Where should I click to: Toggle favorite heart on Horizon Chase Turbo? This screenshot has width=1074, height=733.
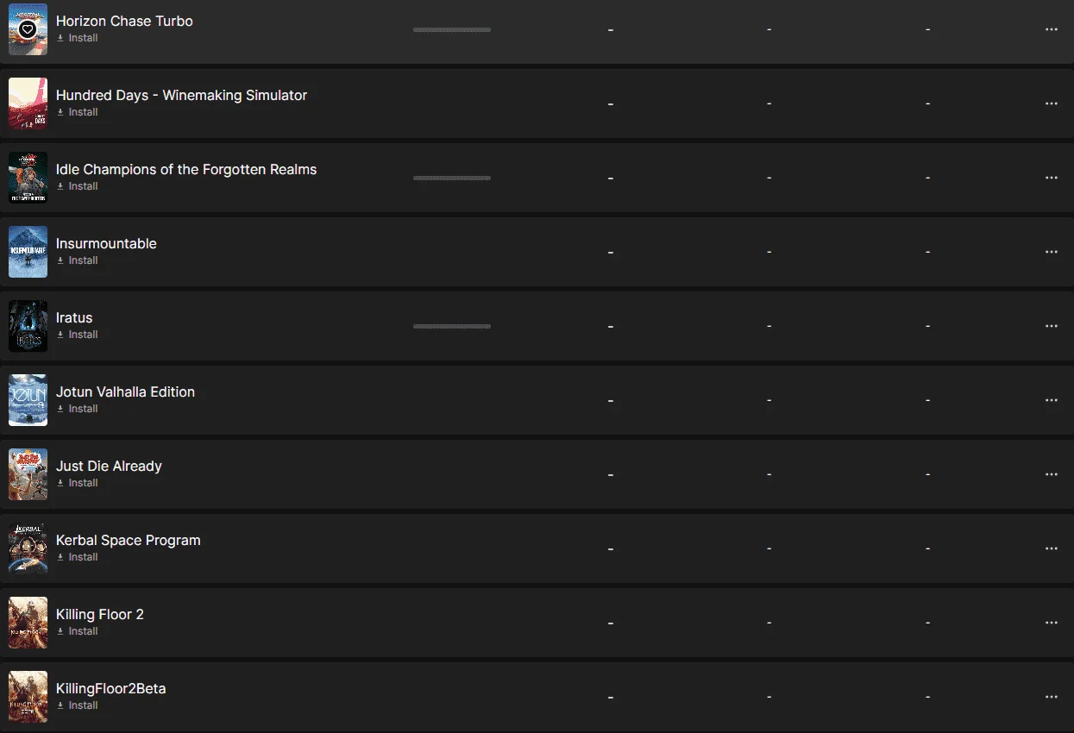pyautogui.click(x=28, y=29)
